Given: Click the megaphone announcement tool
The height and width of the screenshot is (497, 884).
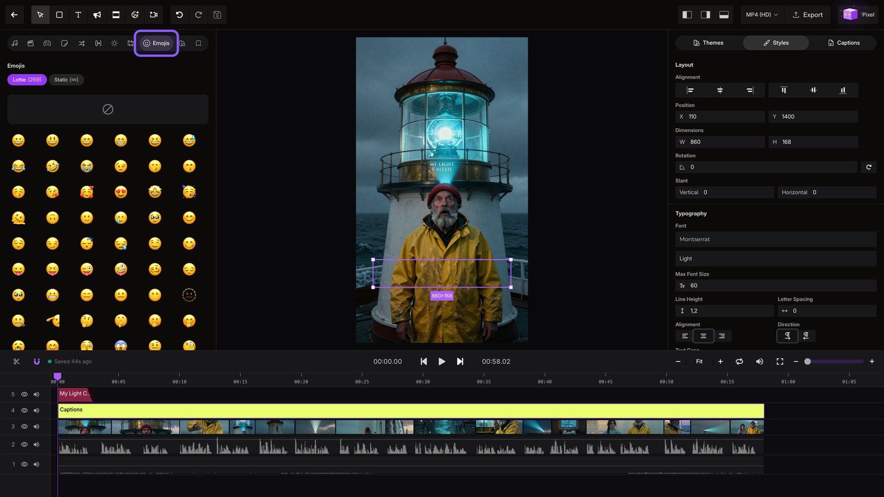Looking at the screenshot, I should (x=97, y=15).
